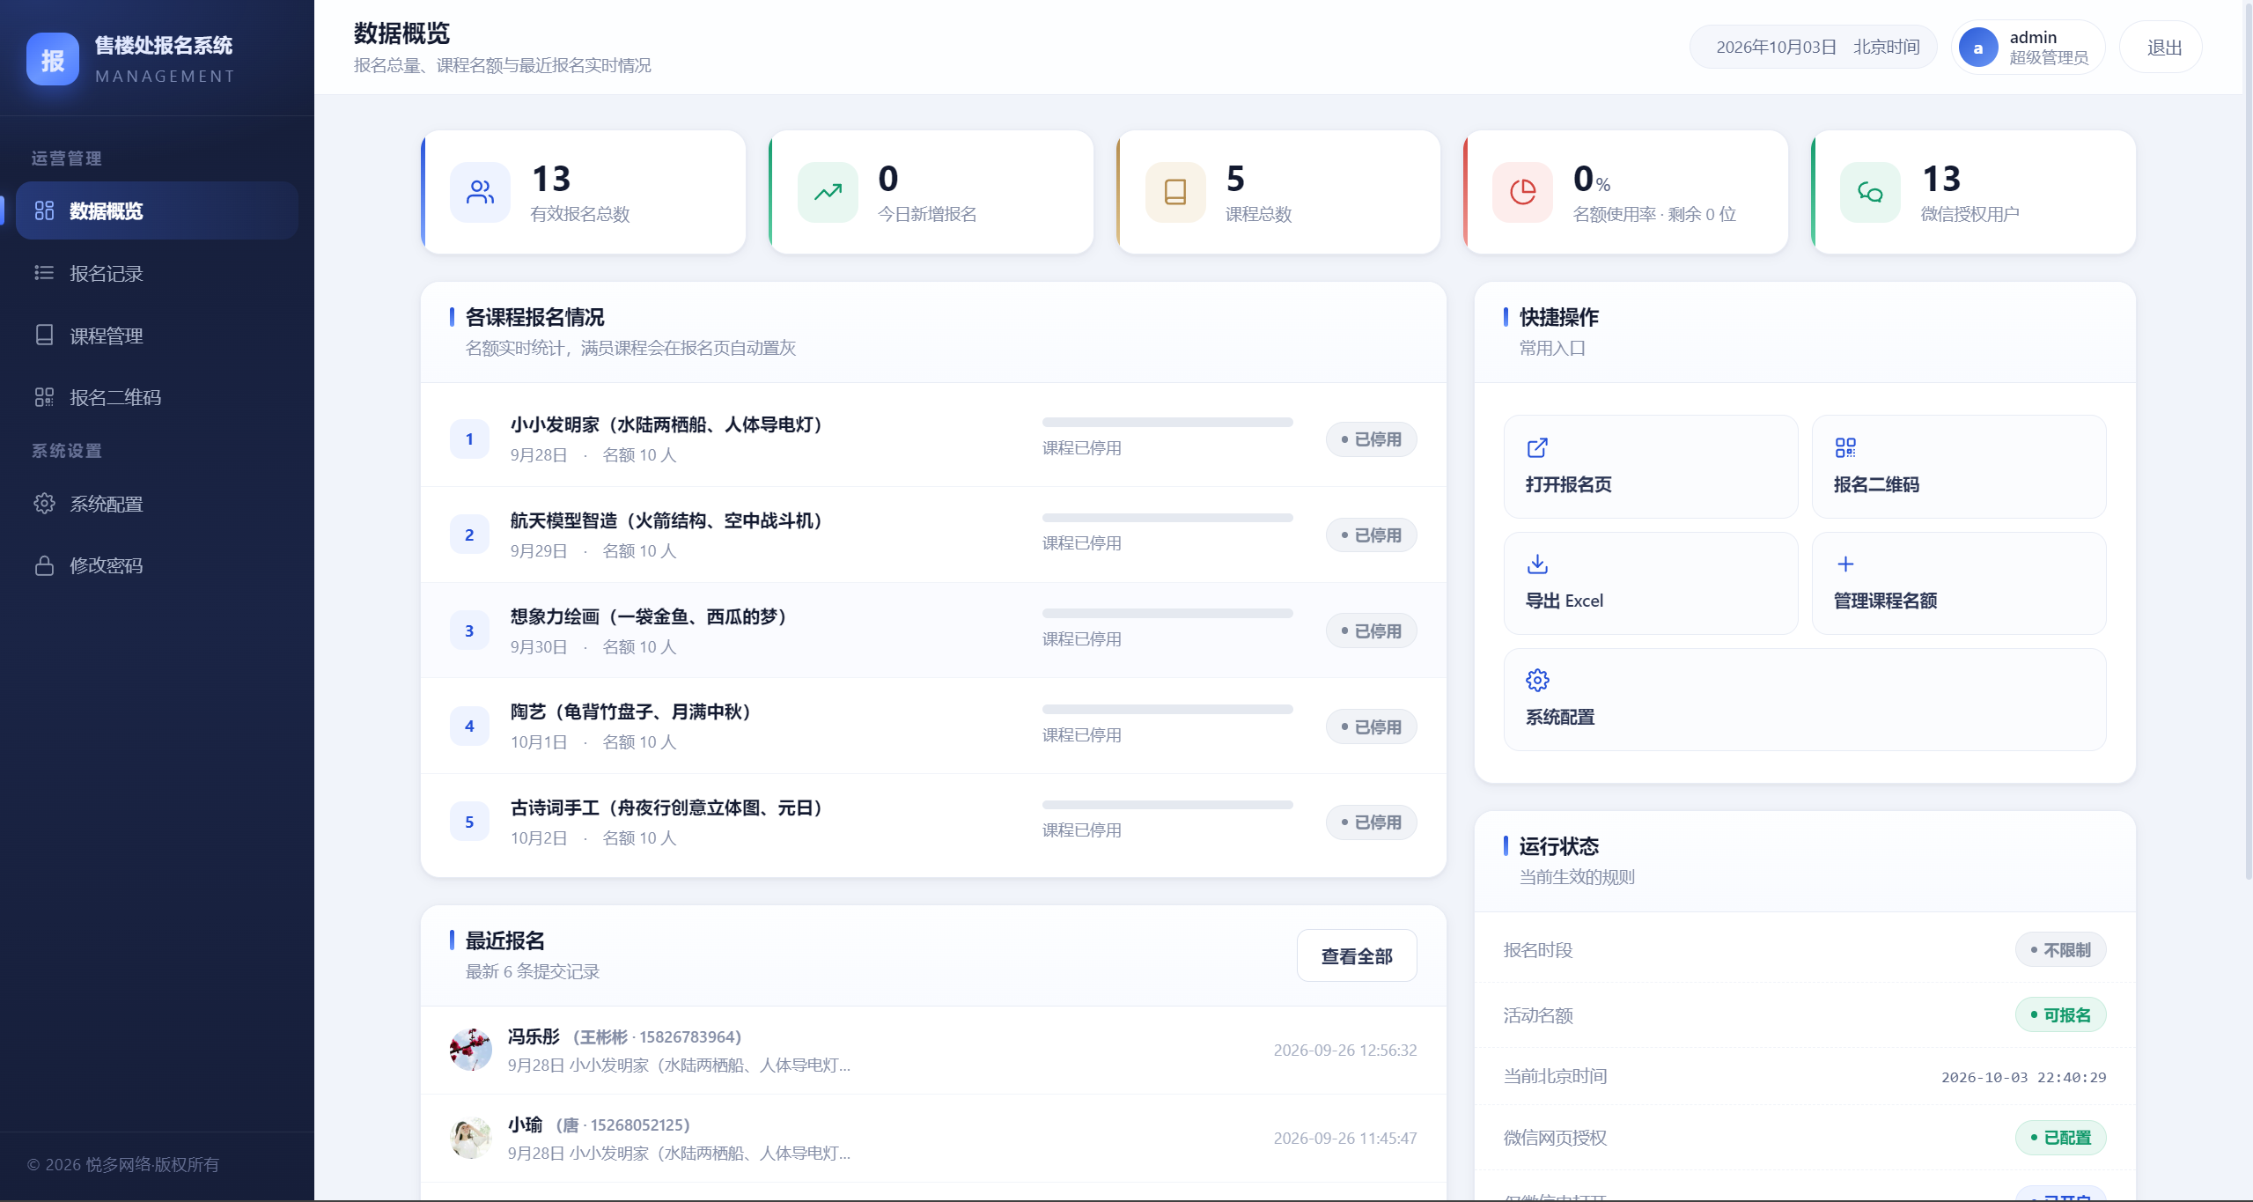Go to 报名记录 in the sidebar
Viewport: 2253px width, 1202px height.
[x=157, y=273]
